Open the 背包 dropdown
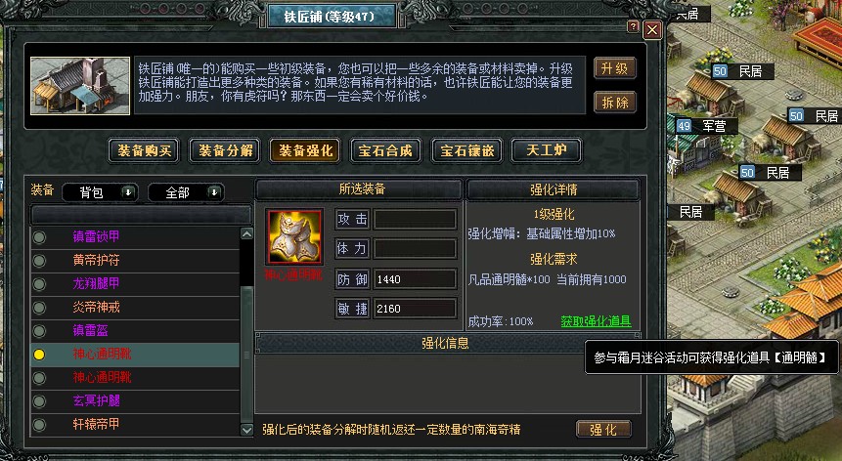This screenshot has width=842, height=461. pos(100,192)
